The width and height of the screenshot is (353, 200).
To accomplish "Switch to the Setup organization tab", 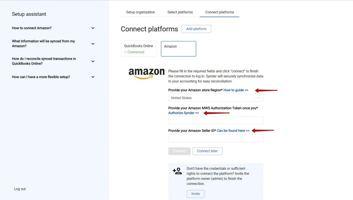I will point(141,12).
